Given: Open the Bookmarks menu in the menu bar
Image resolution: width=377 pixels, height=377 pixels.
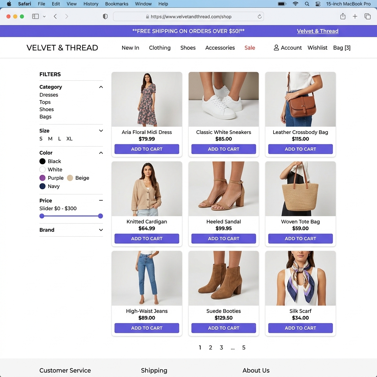Looking at the screenshot, I should [116, 4].
